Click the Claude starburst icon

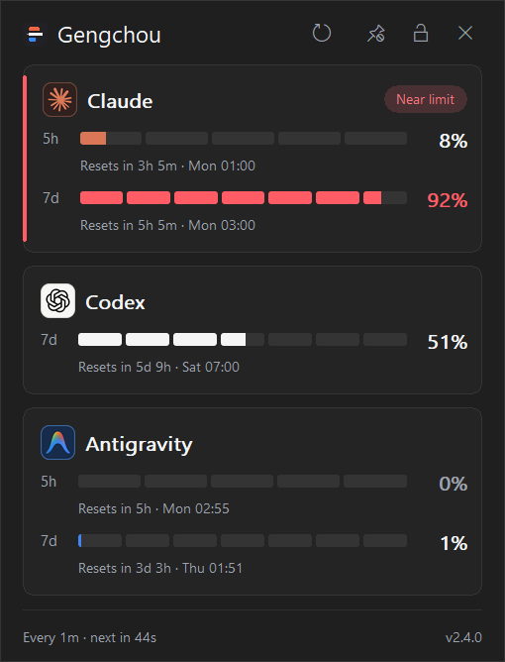[x=60, y=100]
